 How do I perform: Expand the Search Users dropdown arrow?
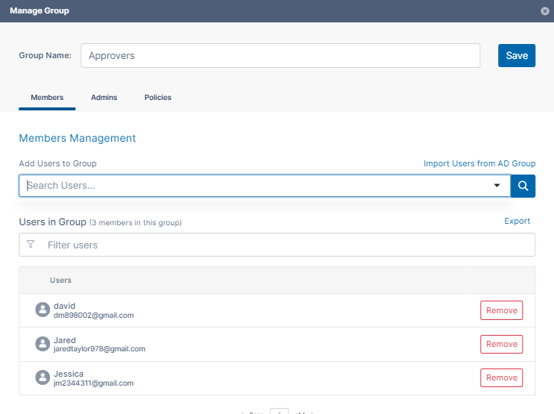(x=497, y=186)
